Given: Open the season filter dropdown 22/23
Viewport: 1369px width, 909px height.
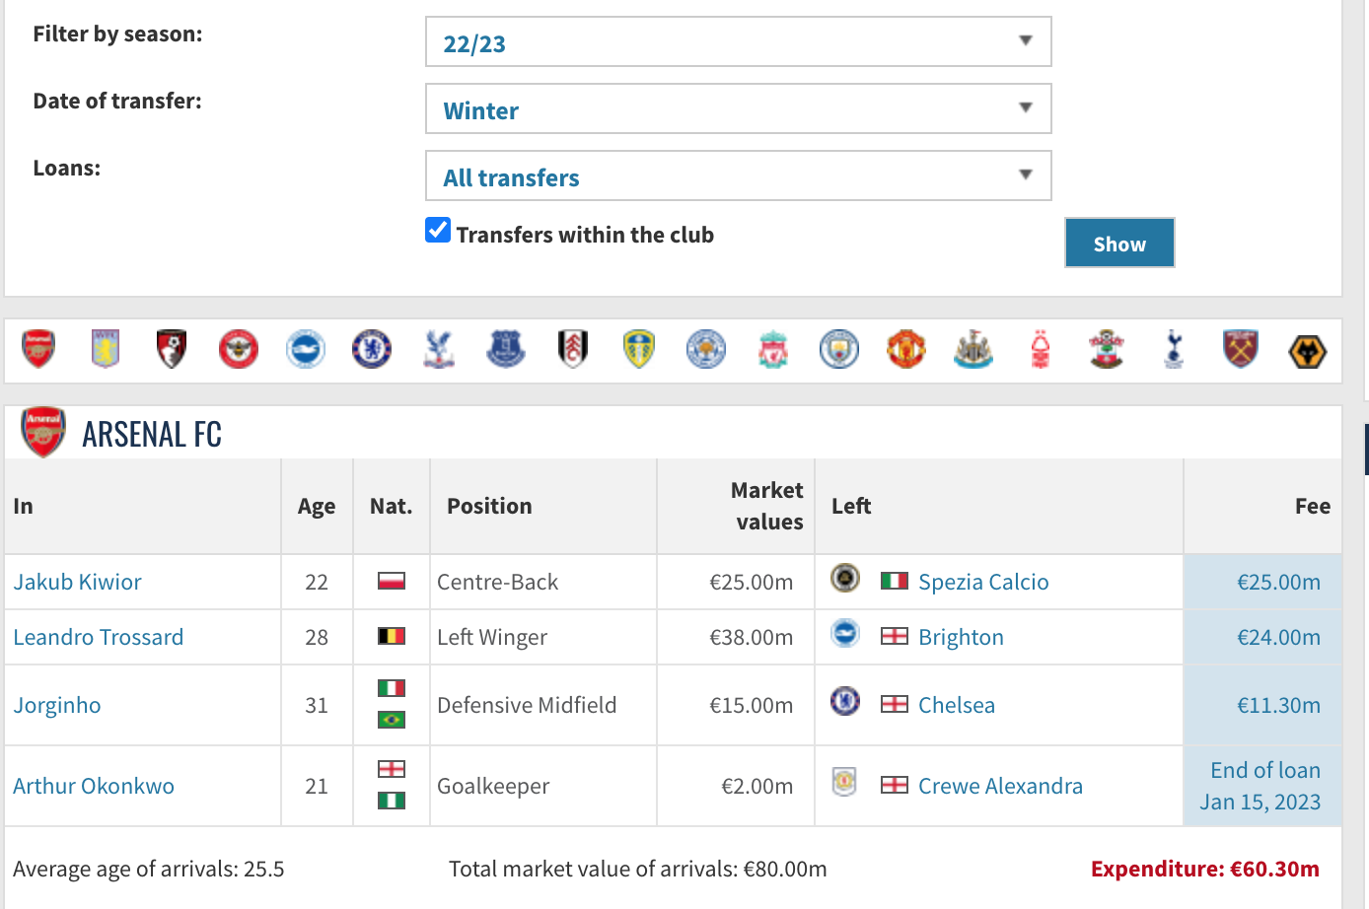Looking at the screenshot, I should pos(738,42).
